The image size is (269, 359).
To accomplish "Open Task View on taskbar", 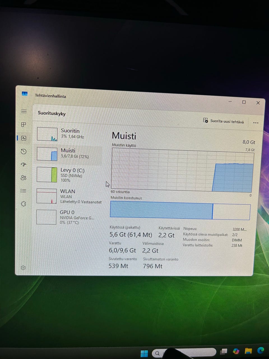I will pyautogui.click(x=224, y=351).
